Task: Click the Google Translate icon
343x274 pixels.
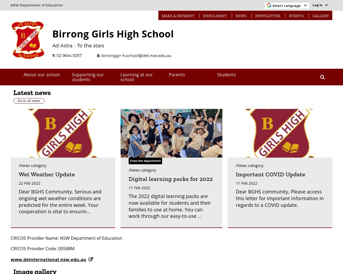Action: point(269,5)
